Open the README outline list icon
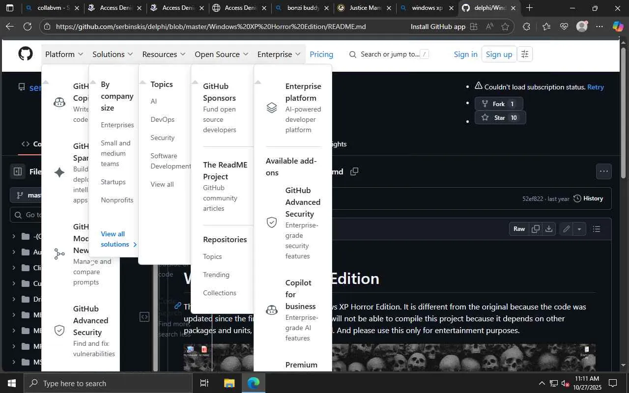 (x=597, y=229)
